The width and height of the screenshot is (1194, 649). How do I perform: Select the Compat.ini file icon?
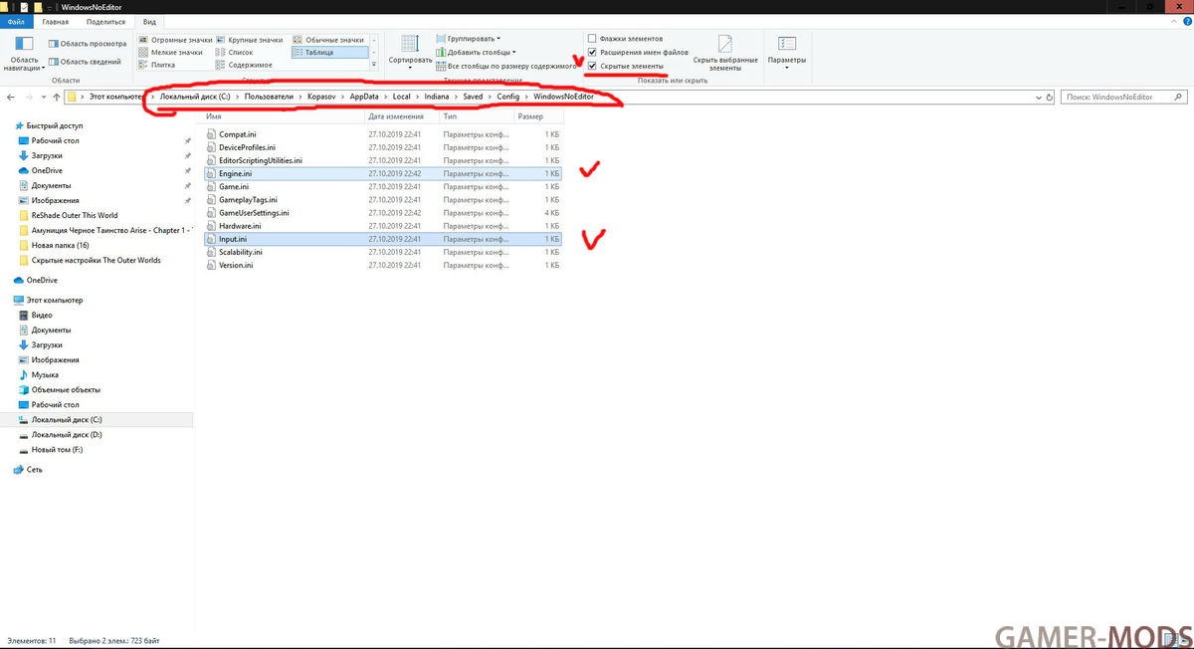click(x=211, y=133)
